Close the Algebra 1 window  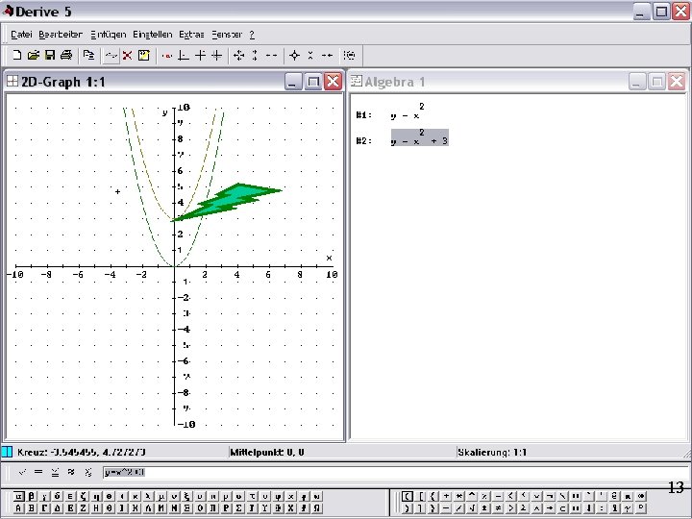[x=677, y=82]
